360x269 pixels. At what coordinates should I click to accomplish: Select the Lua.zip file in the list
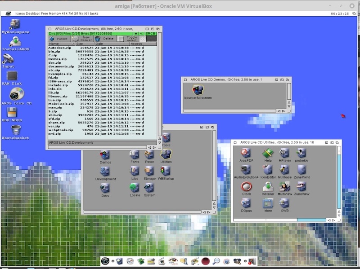pyautogui.click(x=57, y=100)
